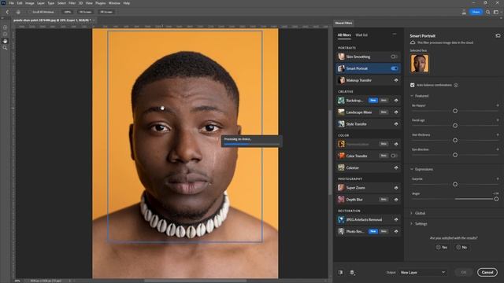Click the add-to-face-selection tool at top of toolbar
Viewport: 504px width, 283px height.
click(x=5, y=28)
